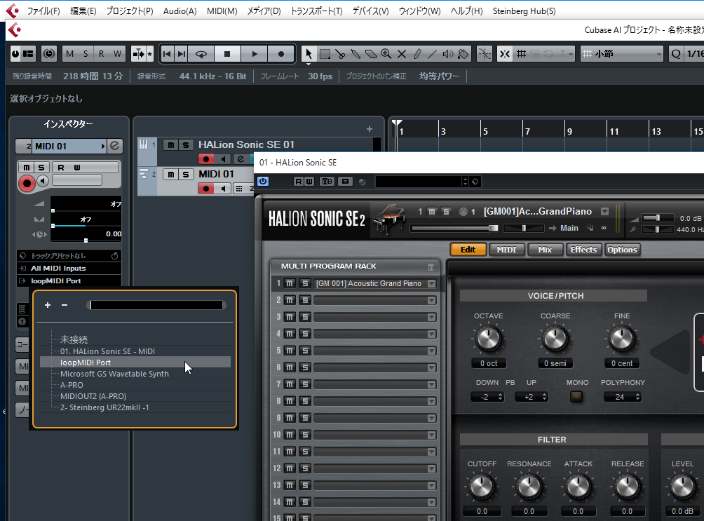Go to next marker in transport
The height and width of the screenshot is (521, 704).
182,55
